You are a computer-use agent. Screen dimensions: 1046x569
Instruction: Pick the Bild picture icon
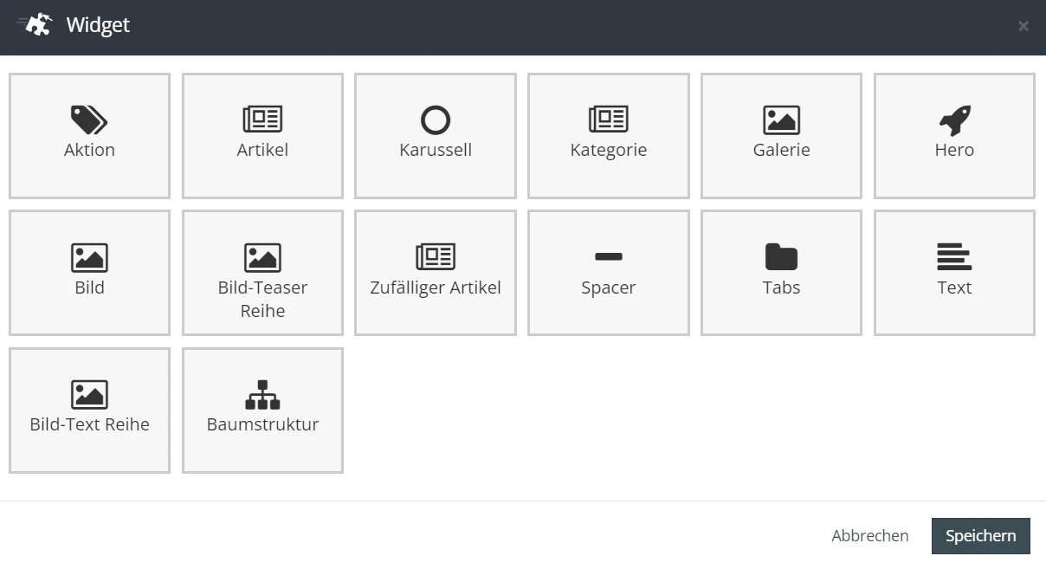click(89, 257)
